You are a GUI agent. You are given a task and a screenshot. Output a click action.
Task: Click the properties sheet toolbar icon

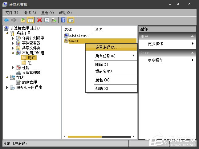47,20
